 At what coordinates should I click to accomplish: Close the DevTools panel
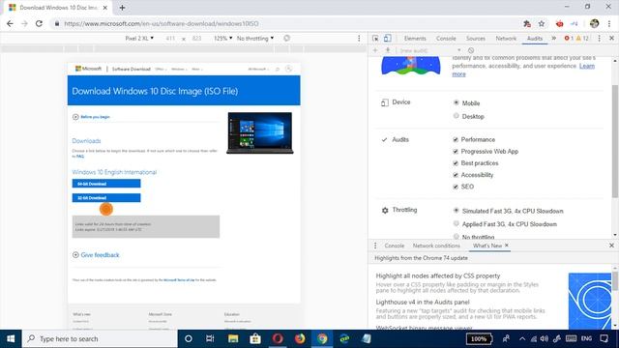611,39
